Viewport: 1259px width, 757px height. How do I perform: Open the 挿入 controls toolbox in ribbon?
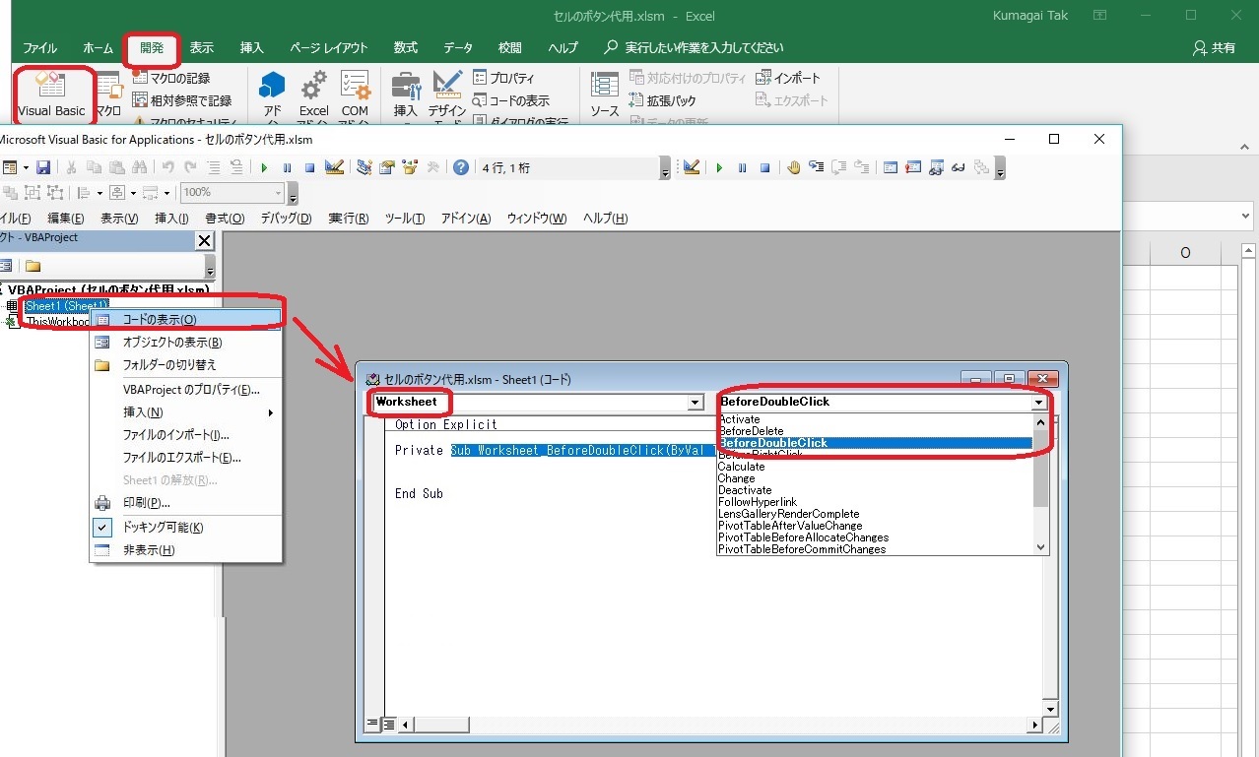click(x=405, y=95)
